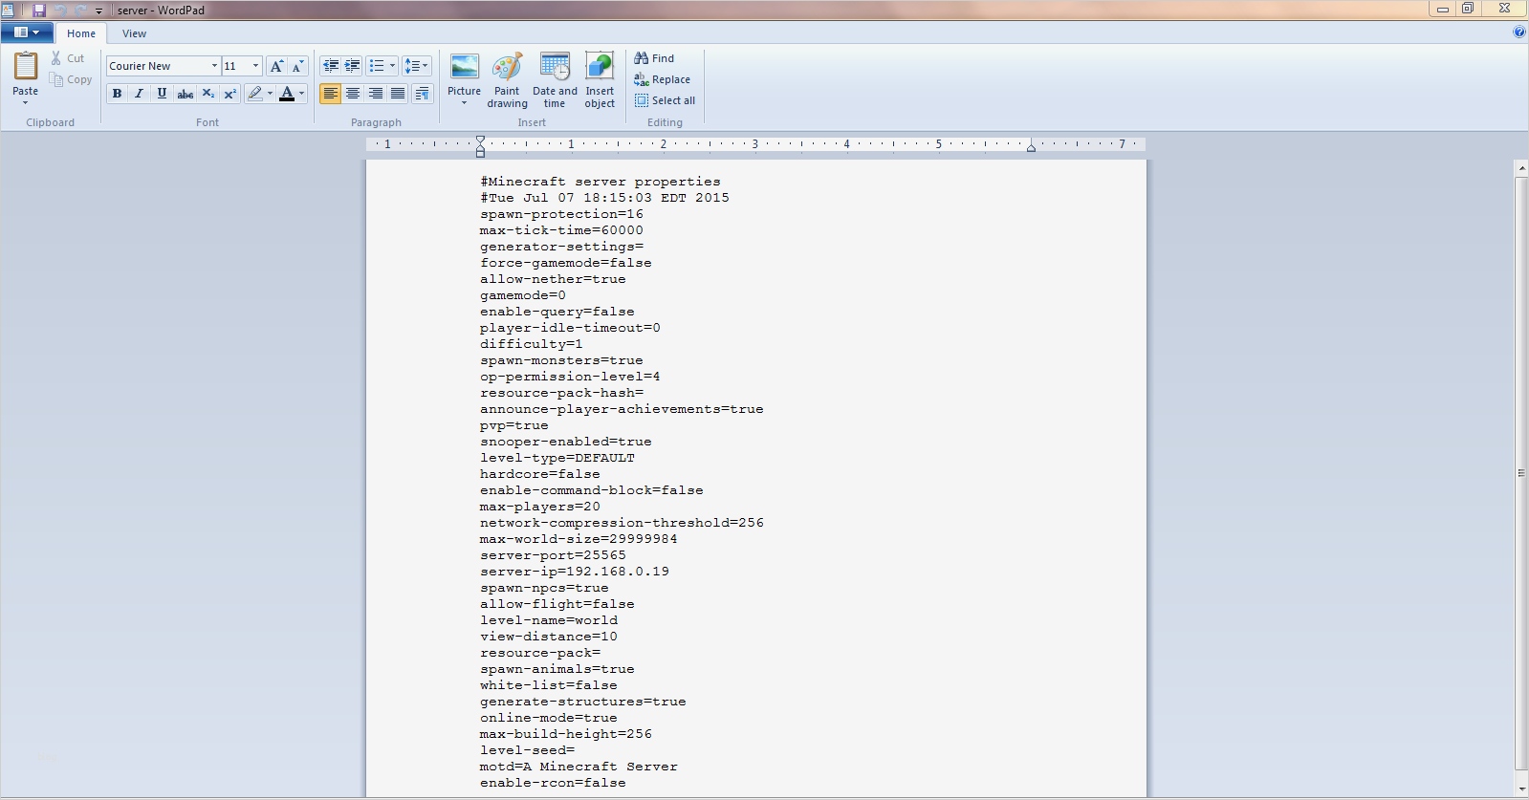Open the font color dropdown arrow
This screenshot has height=800, width=1529.
point(302,94)
